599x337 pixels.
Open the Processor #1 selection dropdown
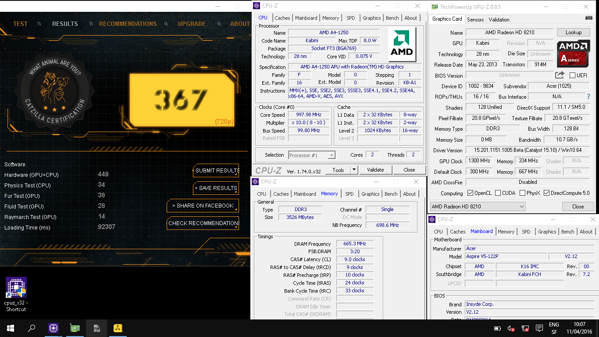[x=312, y=155]
